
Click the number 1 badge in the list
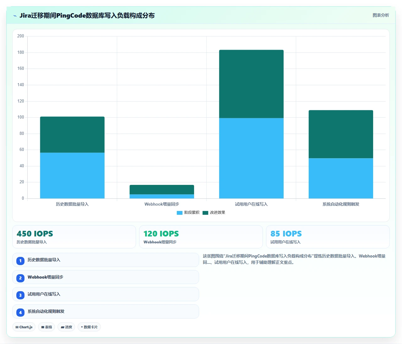click(x=20, y=261)
